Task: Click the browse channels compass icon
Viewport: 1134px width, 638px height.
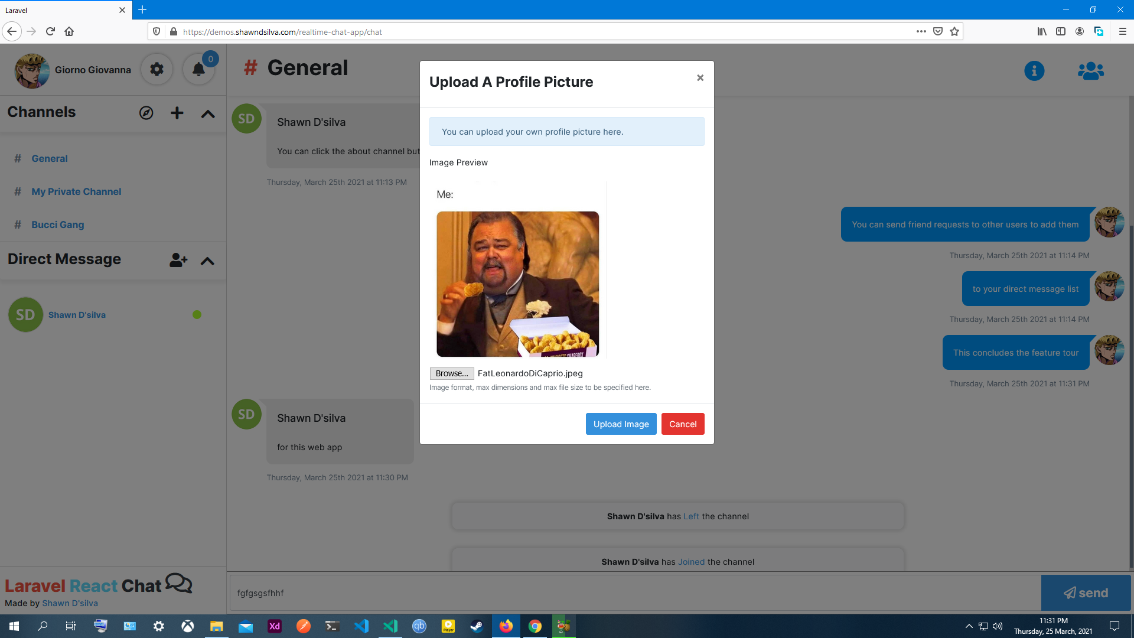Action: [146, 113]
